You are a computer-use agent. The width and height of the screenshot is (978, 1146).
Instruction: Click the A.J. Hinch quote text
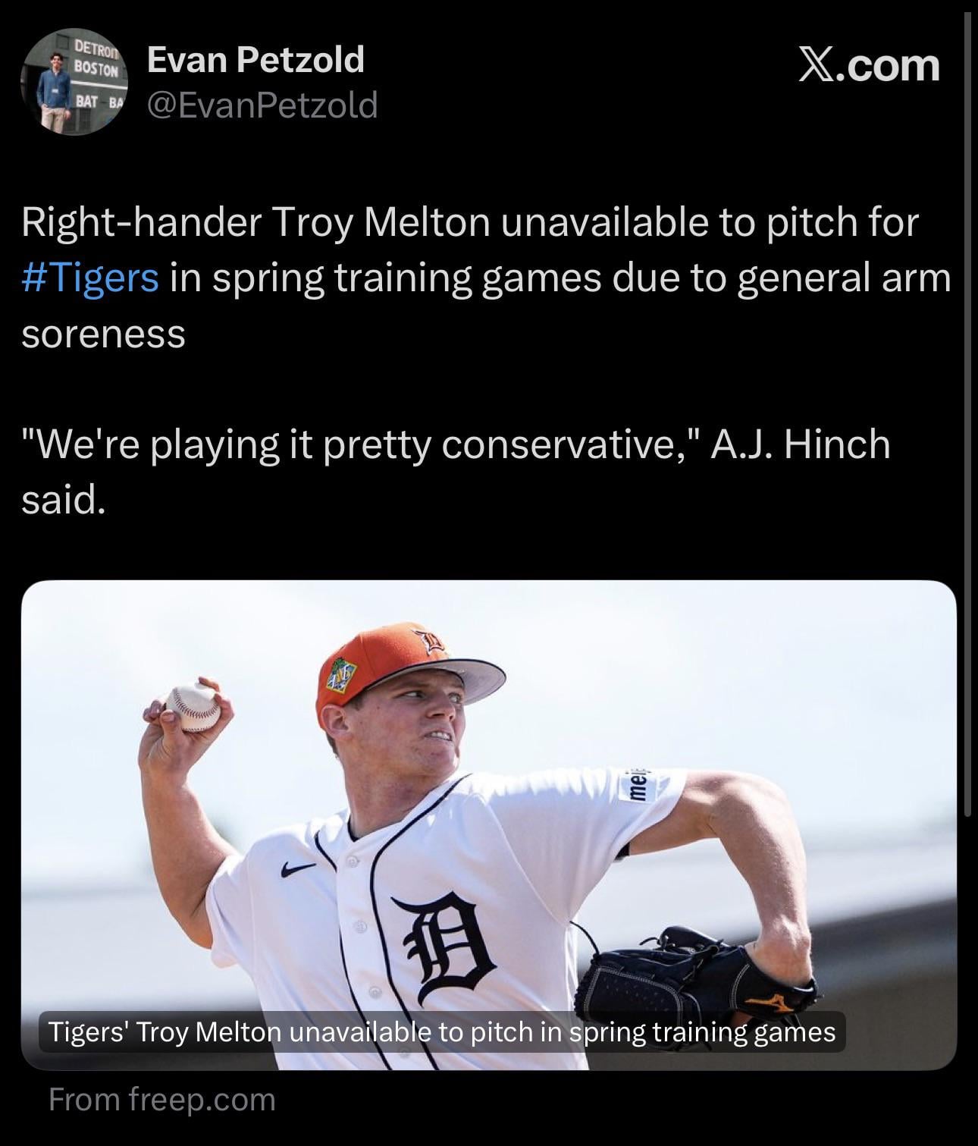(455, 444)
